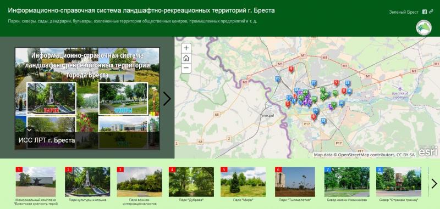The height and width of the screenshot is (209, 440).
Task: Select green map marker 40
Action: (335, 93)
